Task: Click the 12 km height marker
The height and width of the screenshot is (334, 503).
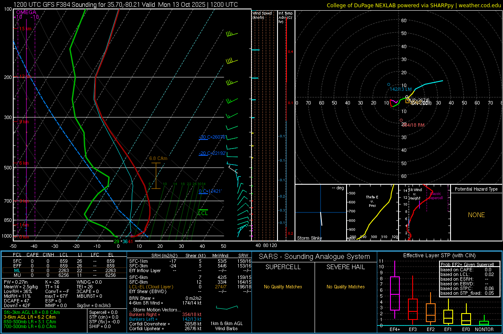Action: point(25,77)
